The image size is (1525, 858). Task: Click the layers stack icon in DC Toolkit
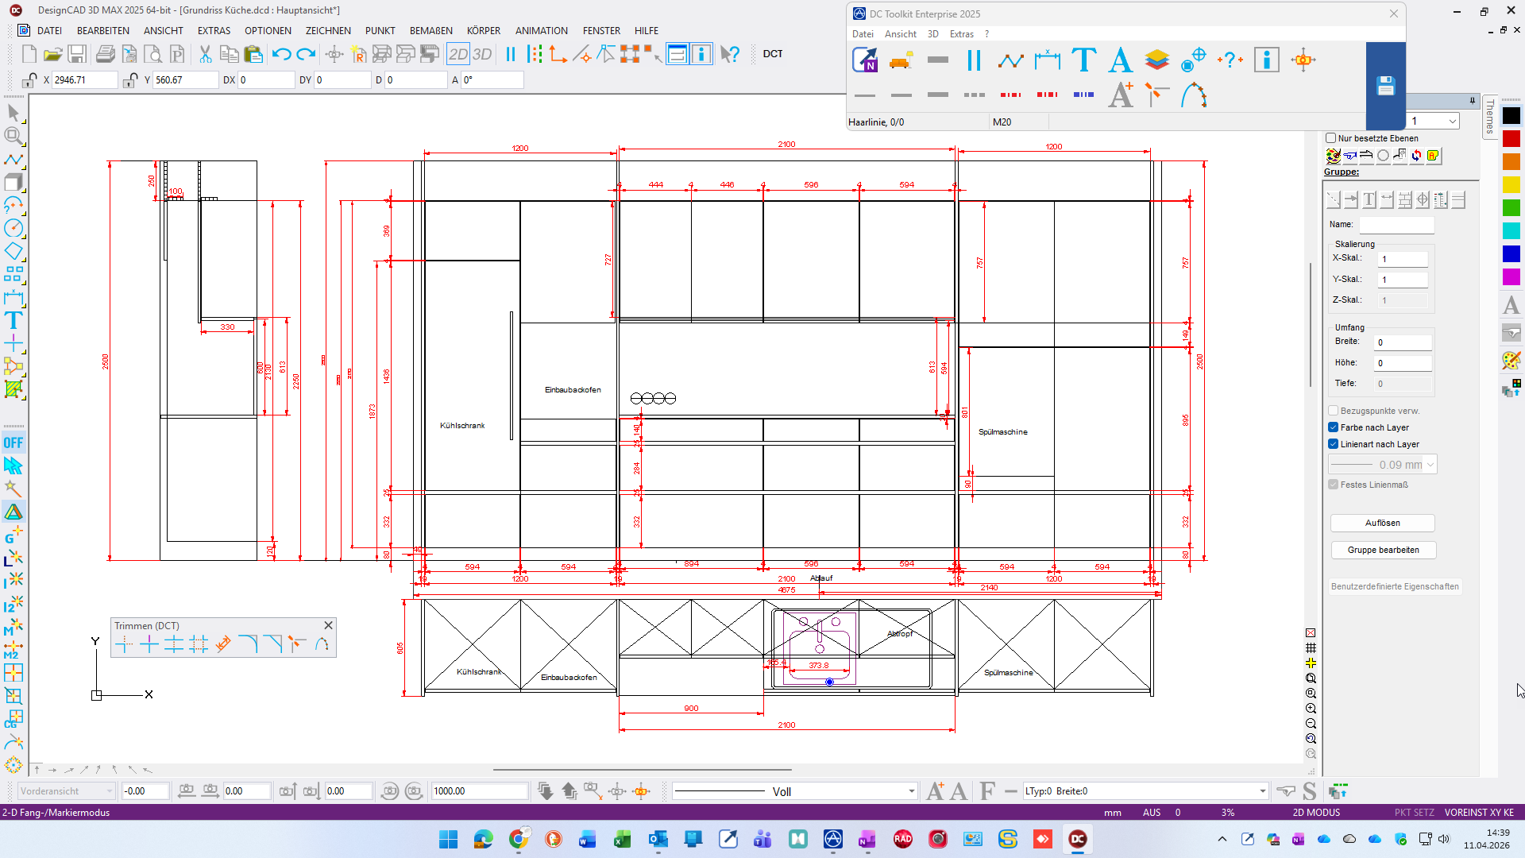click(x=1157, y=60)
